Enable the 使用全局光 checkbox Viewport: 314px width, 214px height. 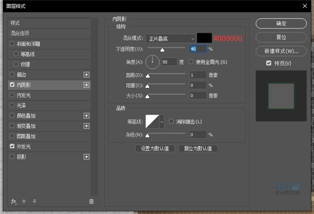pyautogui.click(x=191, y=62)
